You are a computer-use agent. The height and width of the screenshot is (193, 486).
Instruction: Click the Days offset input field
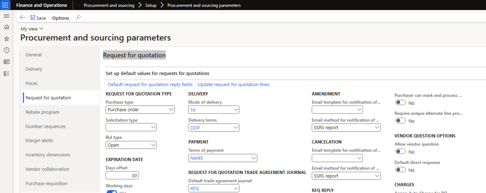pyautogui.click(x=122, y=175)
